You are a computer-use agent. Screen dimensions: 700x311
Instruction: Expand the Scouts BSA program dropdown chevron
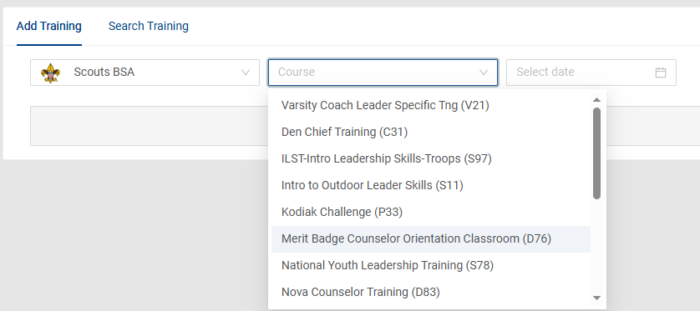[x=245, y=73]
